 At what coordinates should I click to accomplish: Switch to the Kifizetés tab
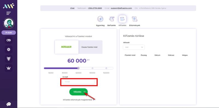pos(122,21)
